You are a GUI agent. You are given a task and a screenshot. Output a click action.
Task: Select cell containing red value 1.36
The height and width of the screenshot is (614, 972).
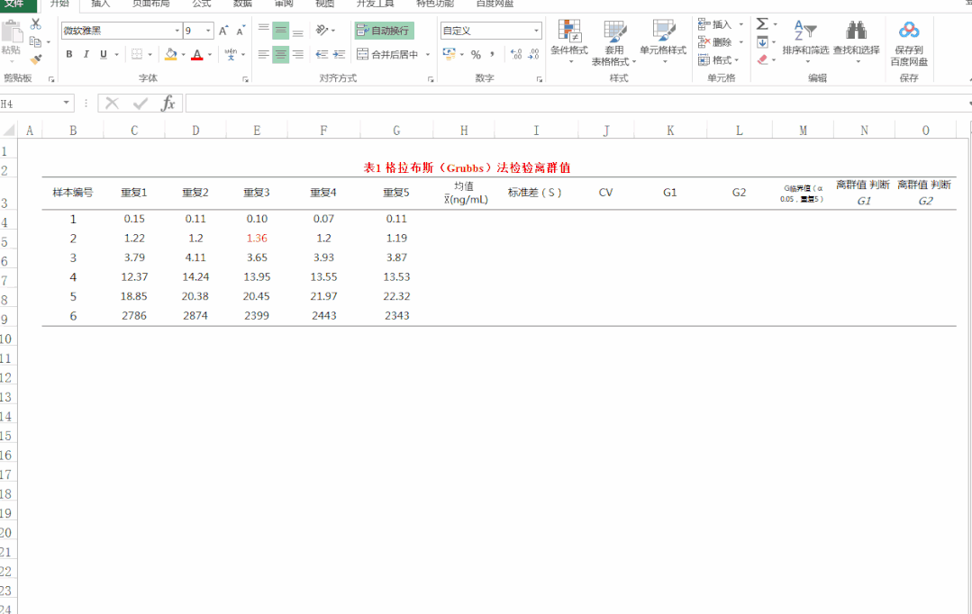pos(256,239)
